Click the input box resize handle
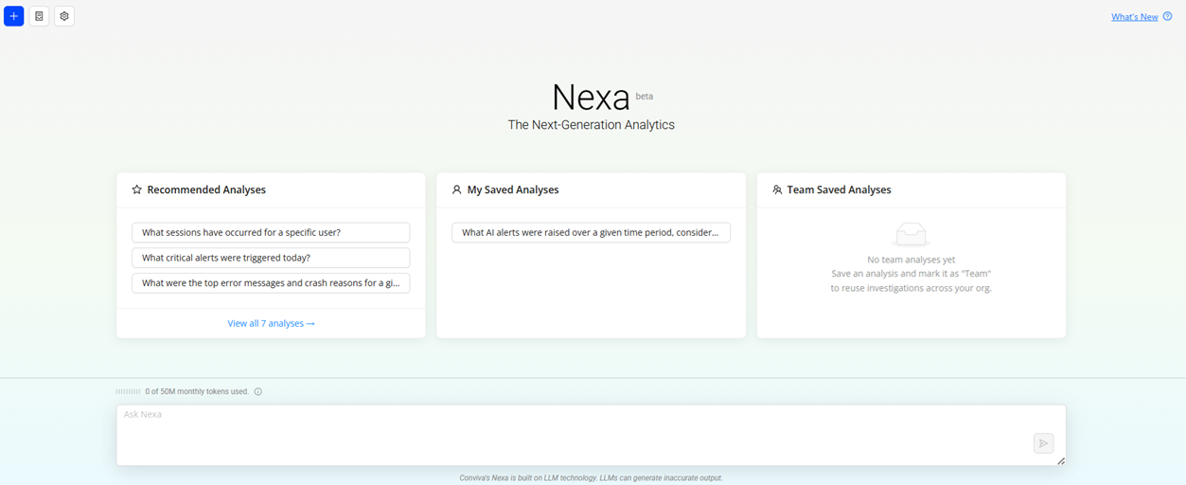1186x485 pixels. [x=1060, y=460]
